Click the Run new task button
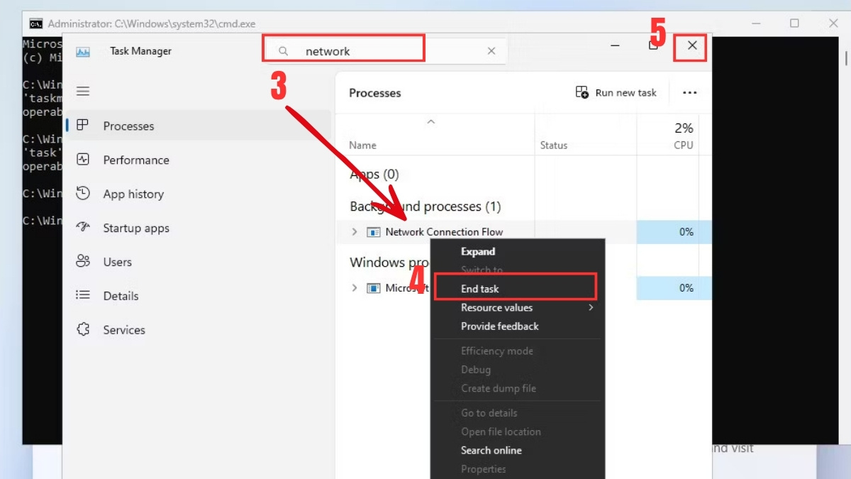The height and width of the screenshot is (479, 851). 616,92
